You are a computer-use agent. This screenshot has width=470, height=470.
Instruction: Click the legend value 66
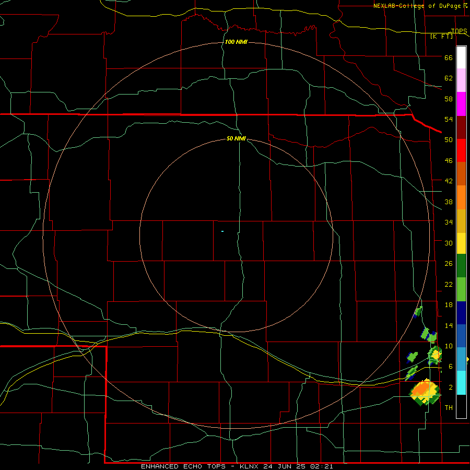click(449, 57)
